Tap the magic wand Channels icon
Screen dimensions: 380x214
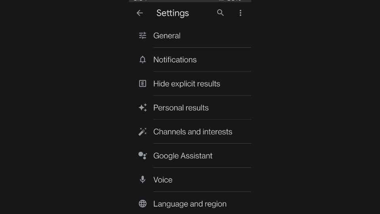click(142, 132)
